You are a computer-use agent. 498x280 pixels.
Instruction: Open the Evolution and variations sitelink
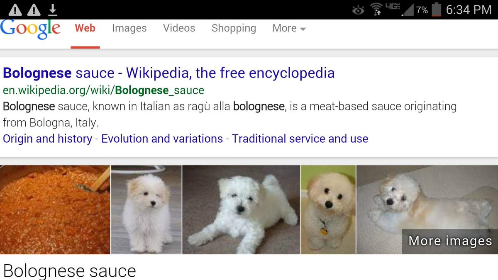(162, 139)
